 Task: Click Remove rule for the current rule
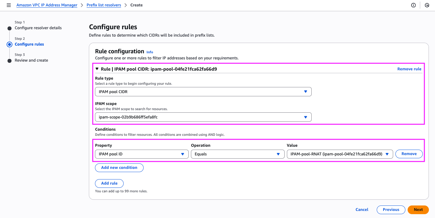[x=409, y=69]
